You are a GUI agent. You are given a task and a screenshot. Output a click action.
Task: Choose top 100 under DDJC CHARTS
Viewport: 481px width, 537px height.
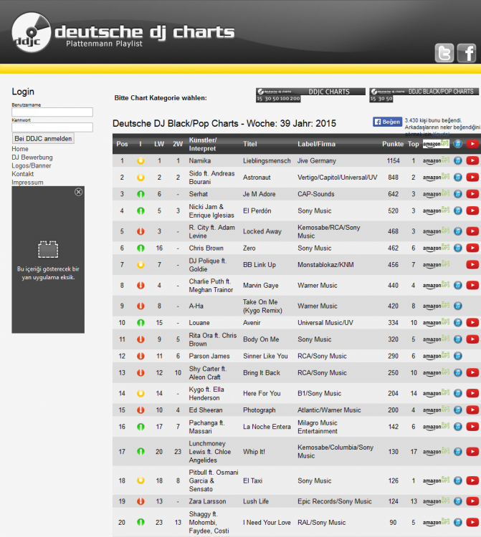click(284, 99)
